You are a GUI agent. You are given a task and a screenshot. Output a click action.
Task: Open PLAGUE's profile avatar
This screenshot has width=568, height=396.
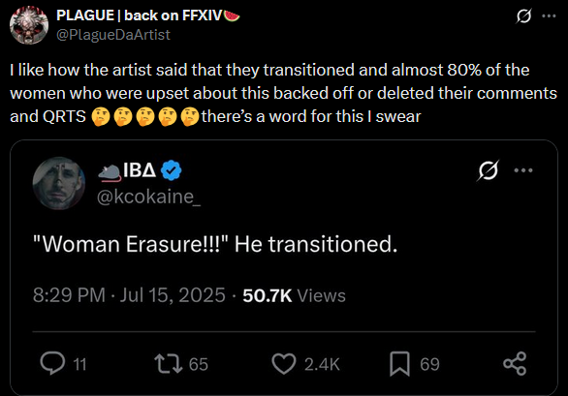tap(29, 24)
